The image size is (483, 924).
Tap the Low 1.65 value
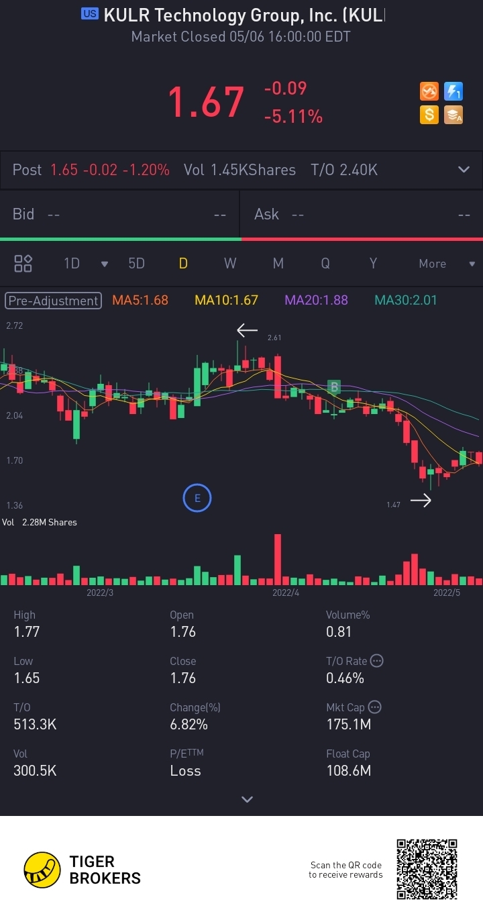click(x=27, y=678)
